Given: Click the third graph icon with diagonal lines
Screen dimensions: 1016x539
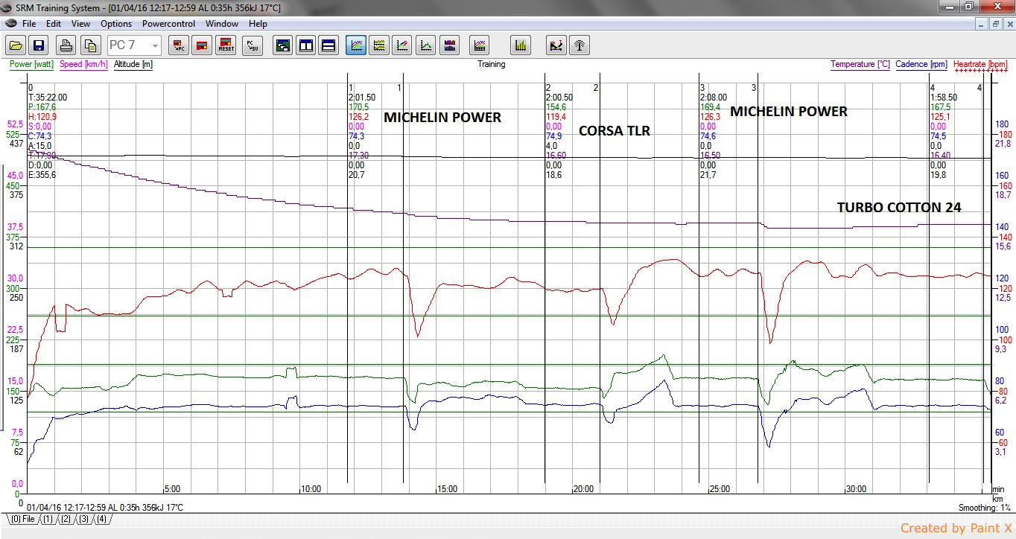Looking at the screenshot, I should (402, 45).
